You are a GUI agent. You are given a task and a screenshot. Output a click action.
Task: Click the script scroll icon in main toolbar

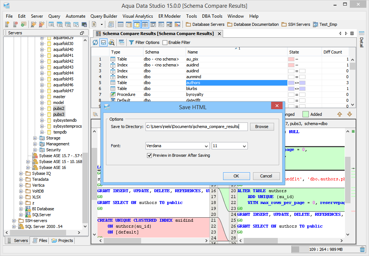pyautogui.click(x=111, y=24)
